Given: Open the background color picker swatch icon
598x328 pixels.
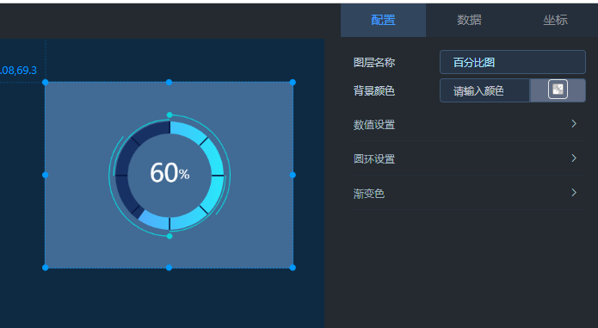Looking at the screenshot, I should coord(558,90).
